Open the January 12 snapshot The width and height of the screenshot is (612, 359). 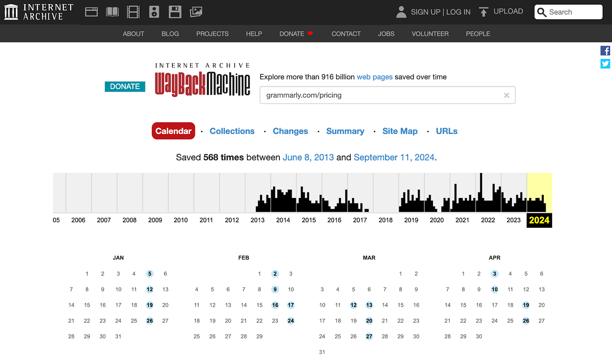click(150, 289)
